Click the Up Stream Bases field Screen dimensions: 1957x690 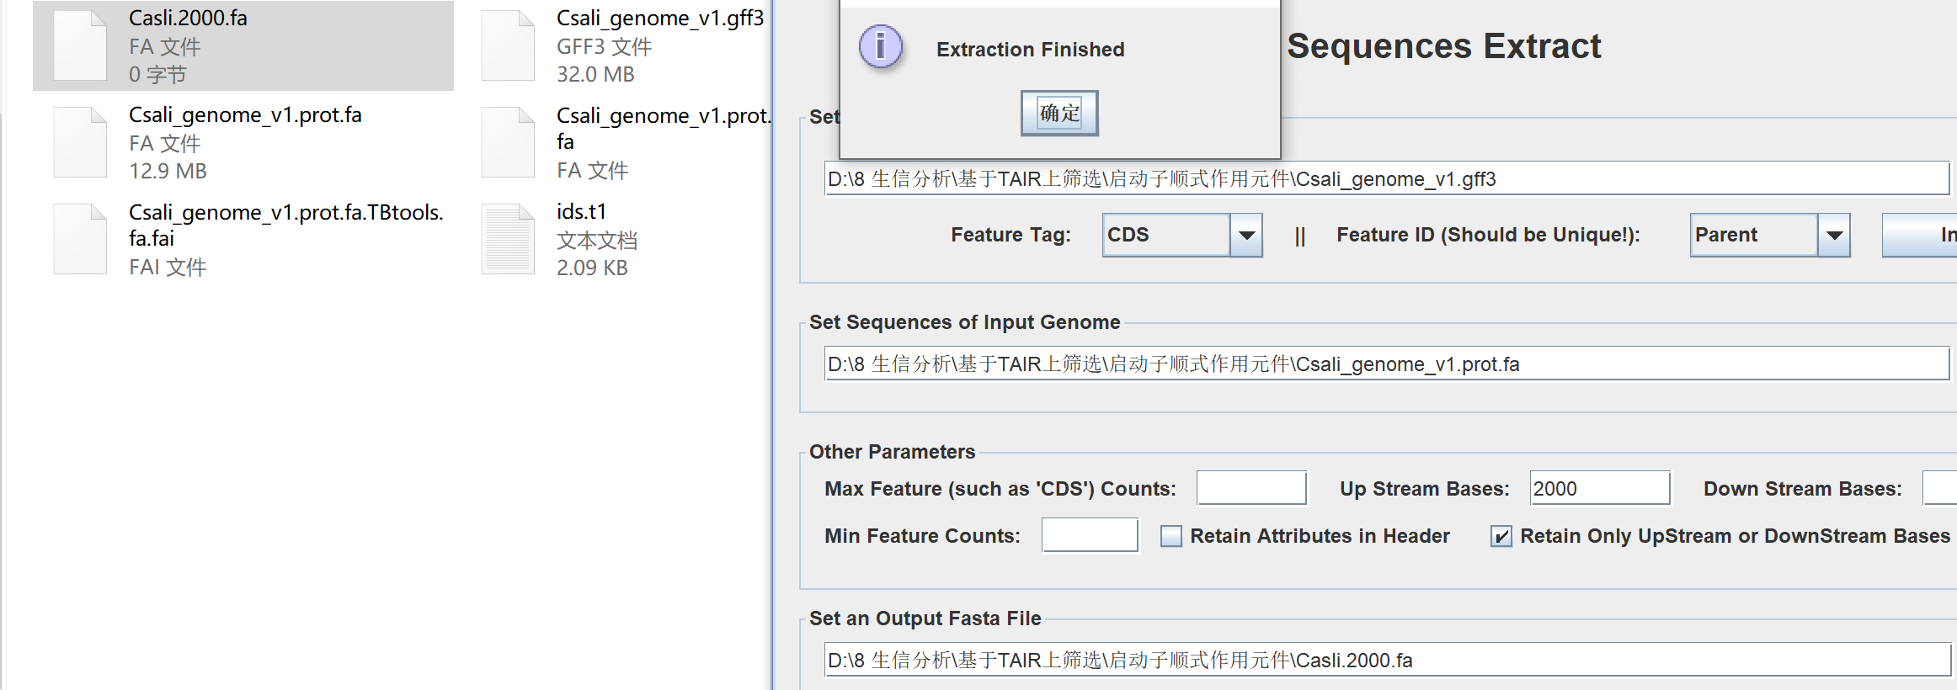coord(1600,488)
